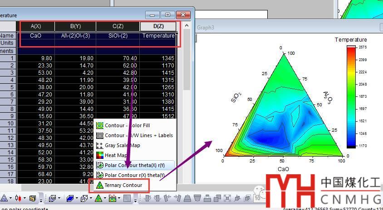Screen dimensions: 383x210
Task: Click the green contour plot toolbar icon
Action: click(98, 198)
